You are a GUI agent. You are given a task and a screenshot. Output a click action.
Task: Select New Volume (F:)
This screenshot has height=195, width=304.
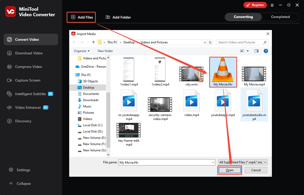click(x=92, y=144)
